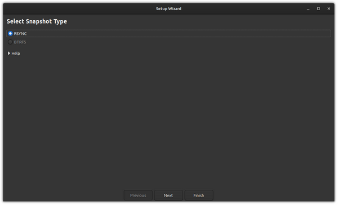The height and width of the screenshot is (205, 338).
Task: Click the Select Snapshot Type heading
Action: point(37,21)
